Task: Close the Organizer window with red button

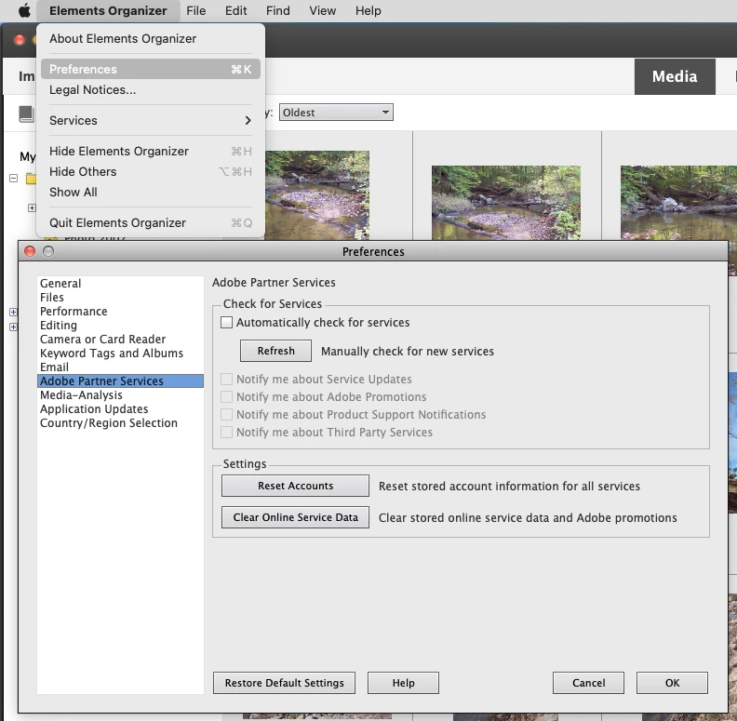Action: coord(20,39)
